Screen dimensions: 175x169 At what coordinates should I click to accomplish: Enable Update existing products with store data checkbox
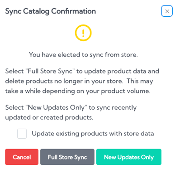[22, 134]
